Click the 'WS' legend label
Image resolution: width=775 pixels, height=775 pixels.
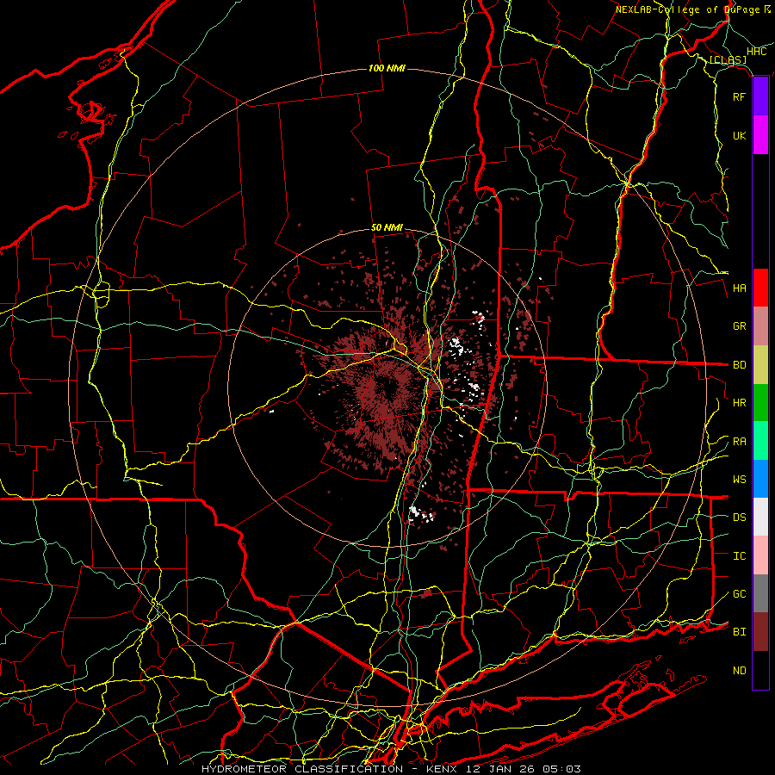pyautogui.click(x=739, y=480)
